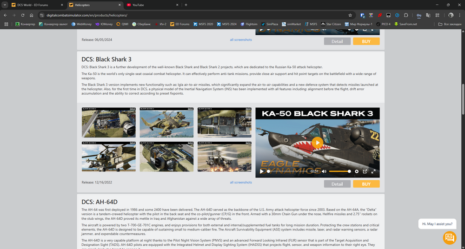Mute the Black Shark 3 video volume icon
Viewport: 465px width, 249px height.
324,171
